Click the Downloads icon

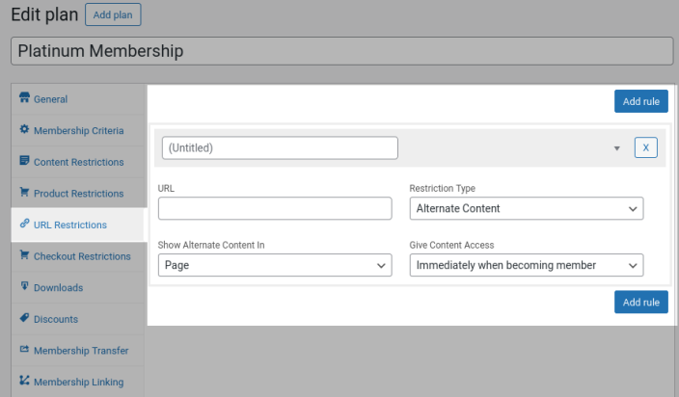(24, 286)
